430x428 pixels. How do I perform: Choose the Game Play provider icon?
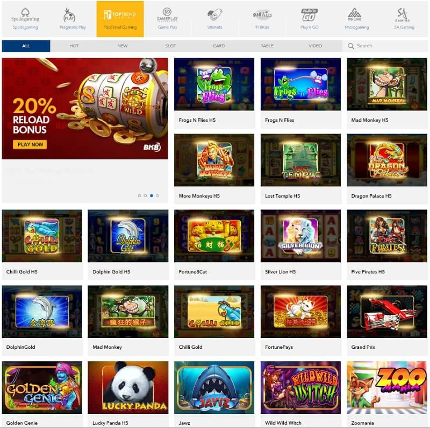coord(167,15)
